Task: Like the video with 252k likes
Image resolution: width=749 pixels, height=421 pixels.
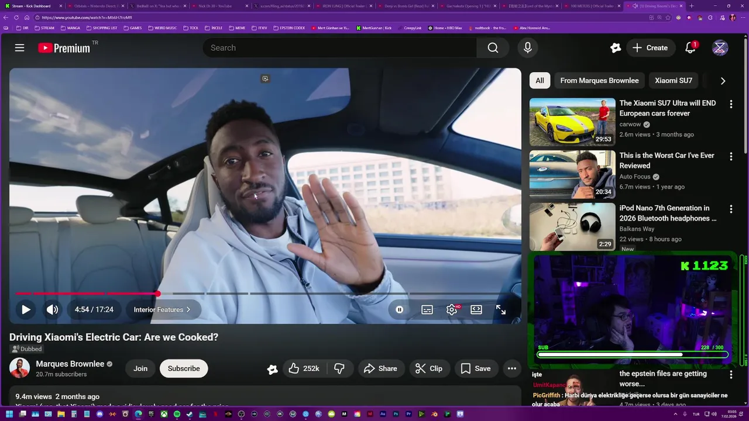Action: click(x=304, y=368)
